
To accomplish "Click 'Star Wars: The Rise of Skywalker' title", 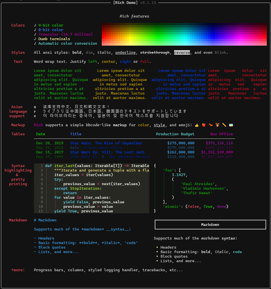I will pos(106,143).
